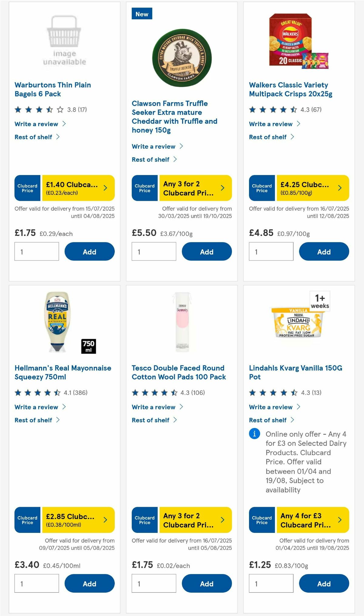Add Walkers Classic Variety Multipack to basket
This screenshot has width=364, height=616.
(x=324, y=252)
